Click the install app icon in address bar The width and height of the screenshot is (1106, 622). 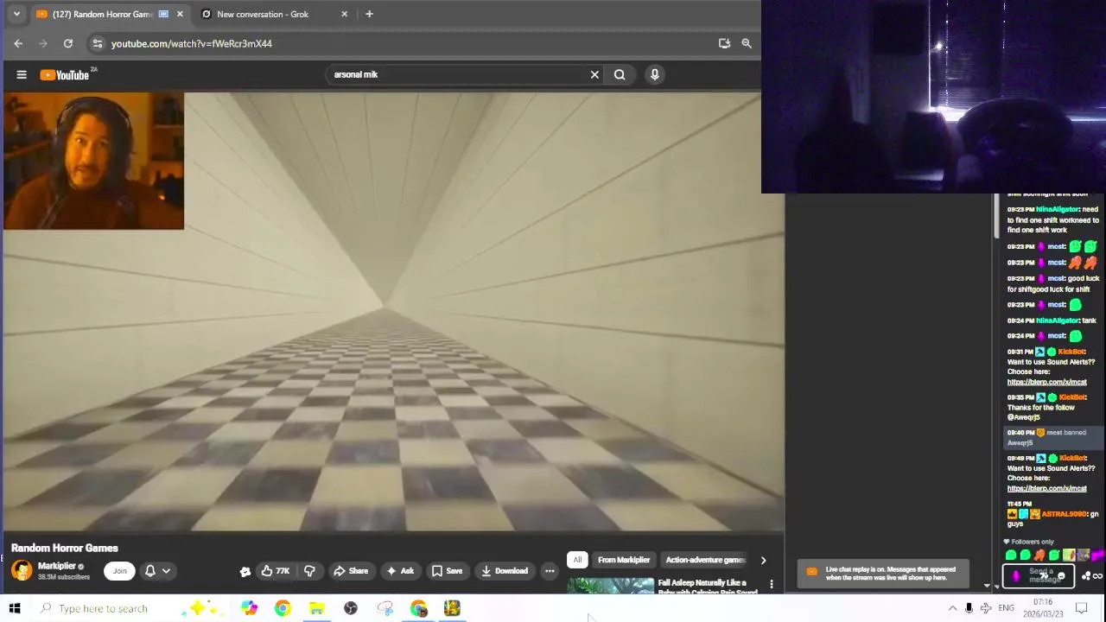click(724, 43)
